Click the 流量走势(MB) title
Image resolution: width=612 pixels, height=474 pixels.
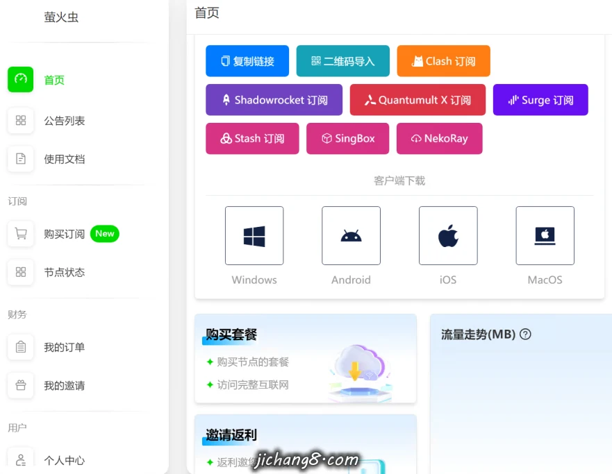478,334
